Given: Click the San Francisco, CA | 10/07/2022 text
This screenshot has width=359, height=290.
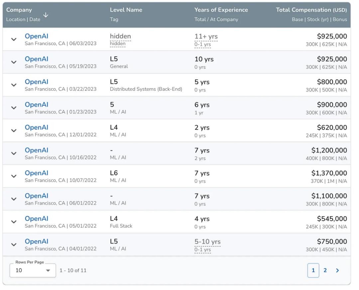Looking at the screenshot, I should 61,180.
